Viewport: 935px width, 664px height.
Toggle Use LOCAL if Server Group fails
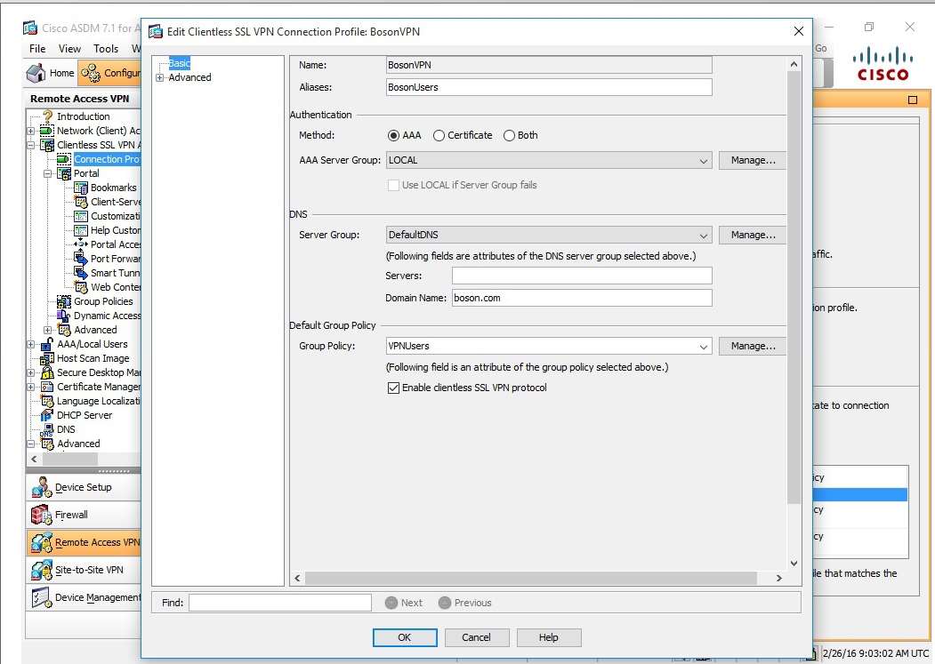[393, 186]
